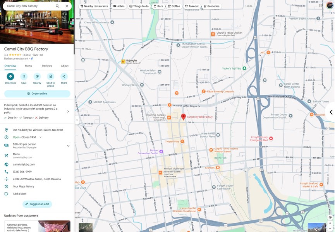335x232 pixels.
Task: Click the Directions icon button
Action: pyautogui.click(x=10, y=76)
